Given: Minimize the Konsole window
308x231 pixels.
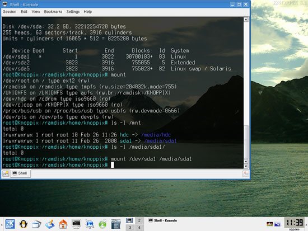Looking at the screenshot, I should (232, 4).
